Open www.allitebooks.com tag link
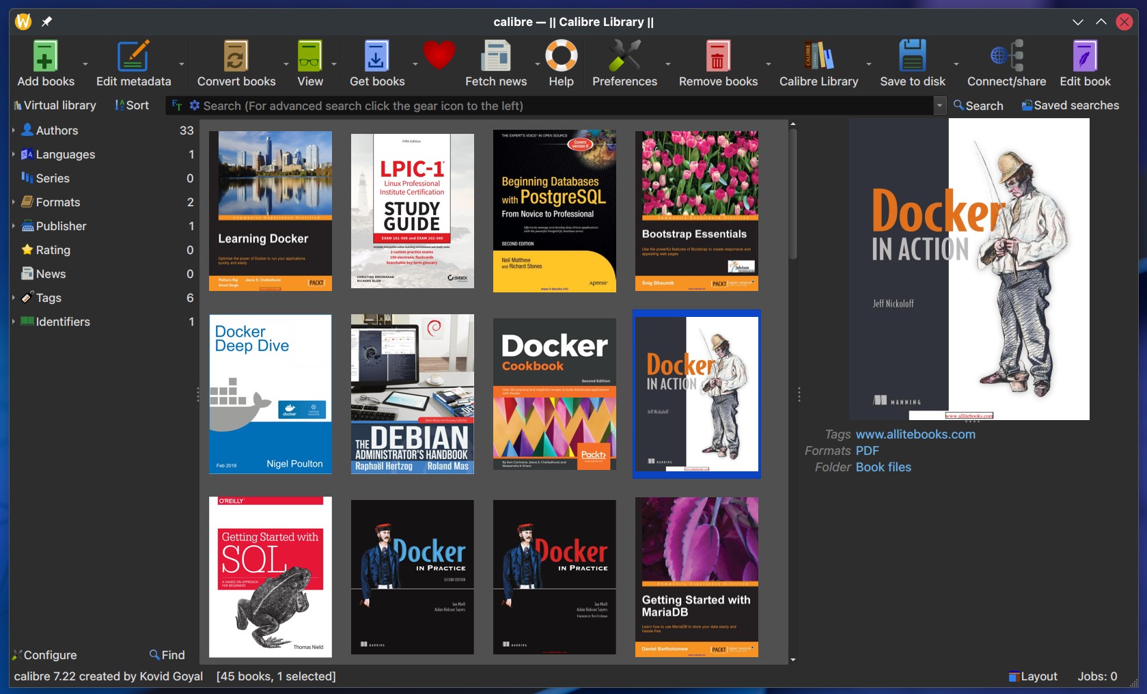The width and height of the screenshot is (1147, 694). tap(915, 434)
